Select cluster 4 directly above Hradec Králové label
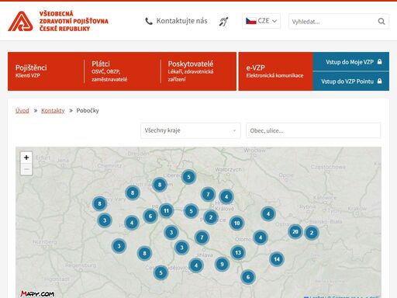This screenshot has height=298, width=397. click(x=226, y=197)
